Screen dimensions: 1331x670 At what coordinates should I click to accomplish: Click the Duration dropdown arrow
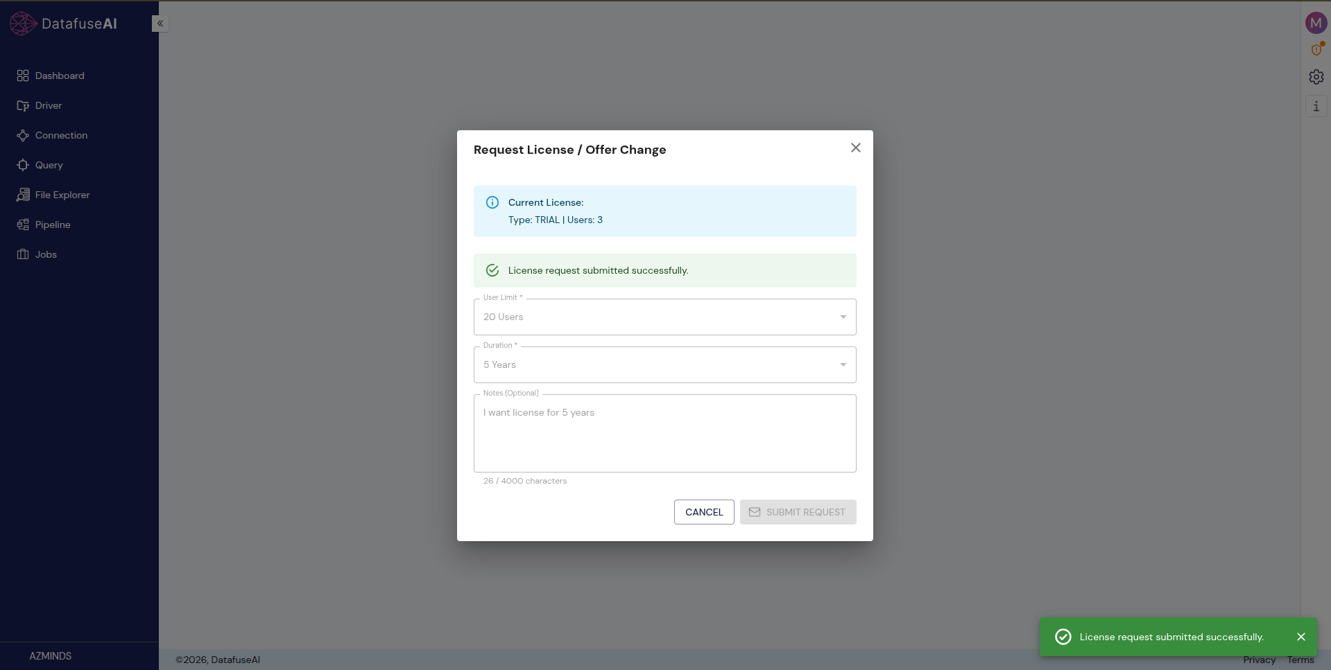point(843,364)
